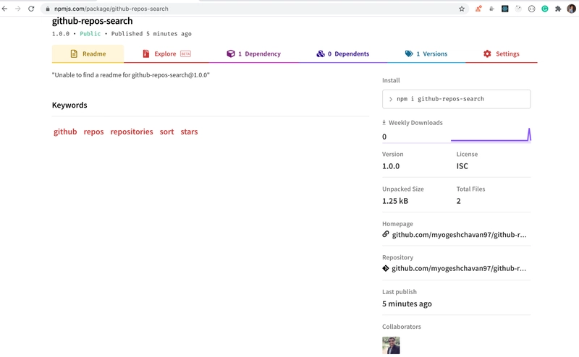
Task: Click the dark square extension icon
Action: point(504,9)
